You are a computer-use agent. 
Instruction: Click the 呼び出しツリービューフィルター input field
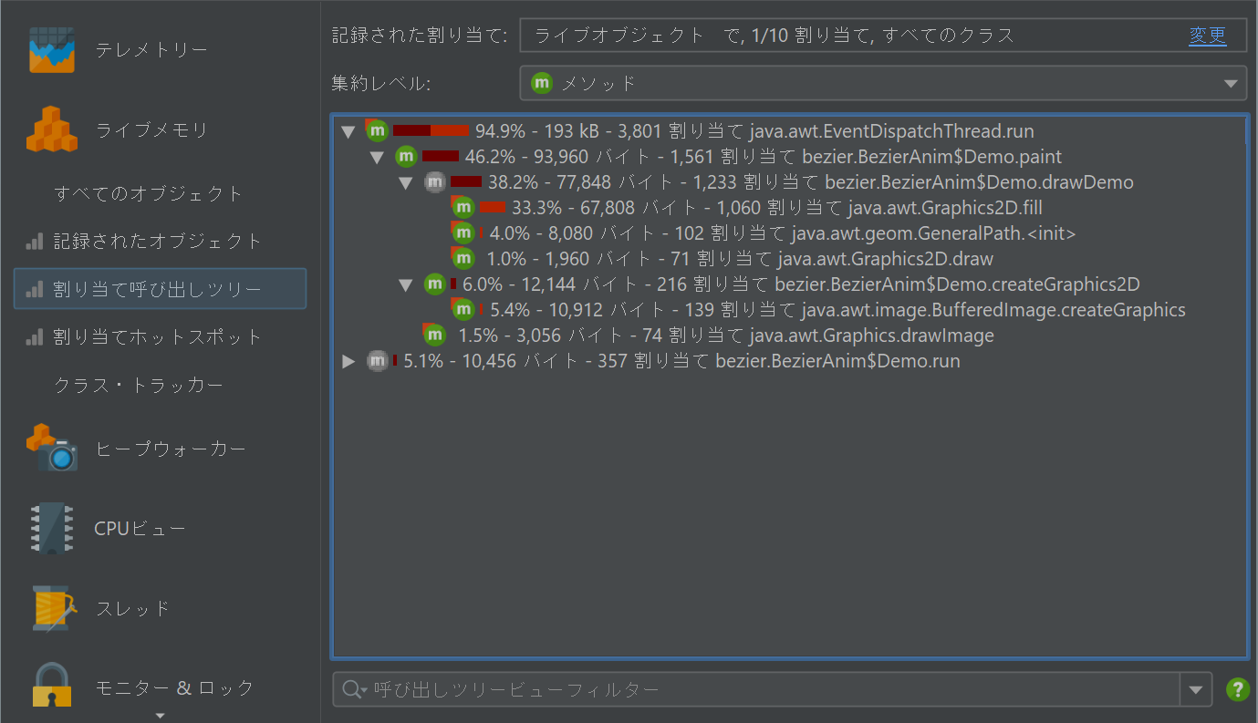click(x=755, y=690)
